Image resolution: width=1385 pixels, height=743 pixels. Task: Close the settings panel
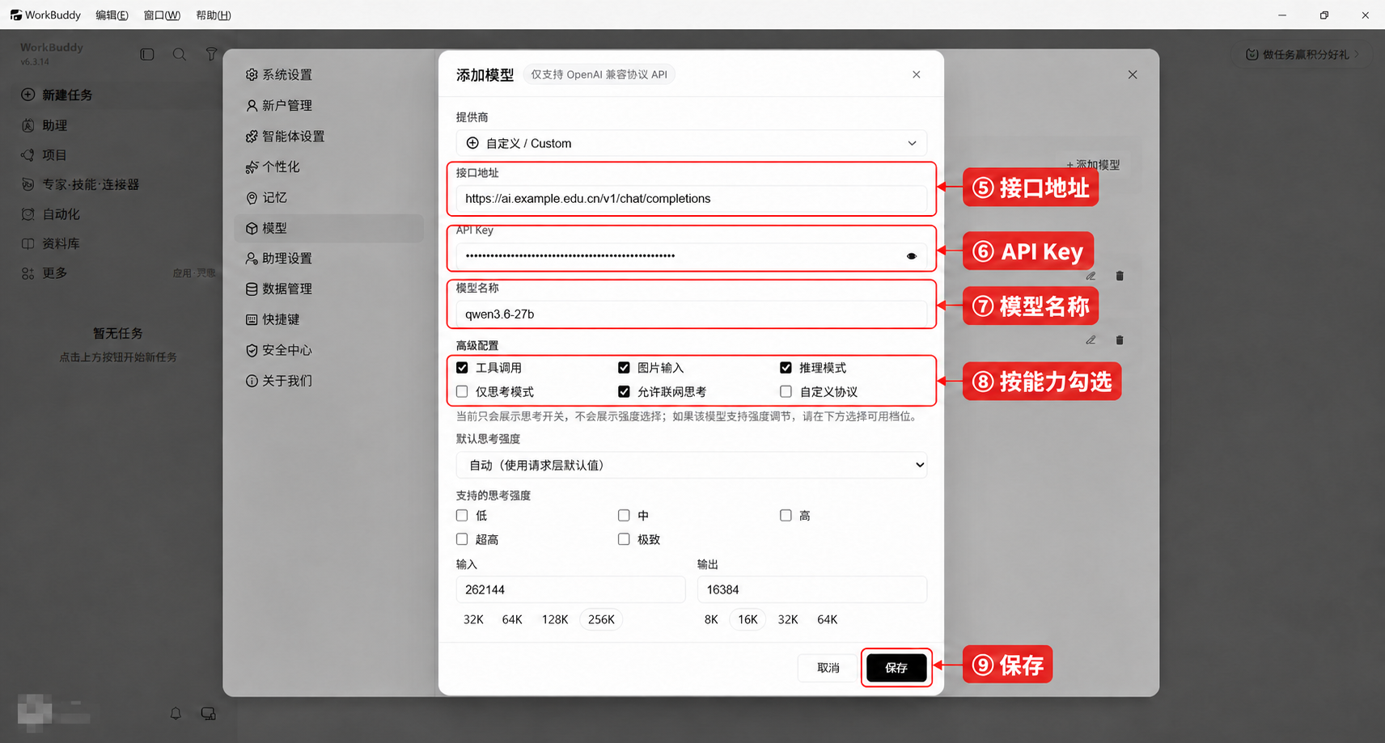[x=1133, y=74]
